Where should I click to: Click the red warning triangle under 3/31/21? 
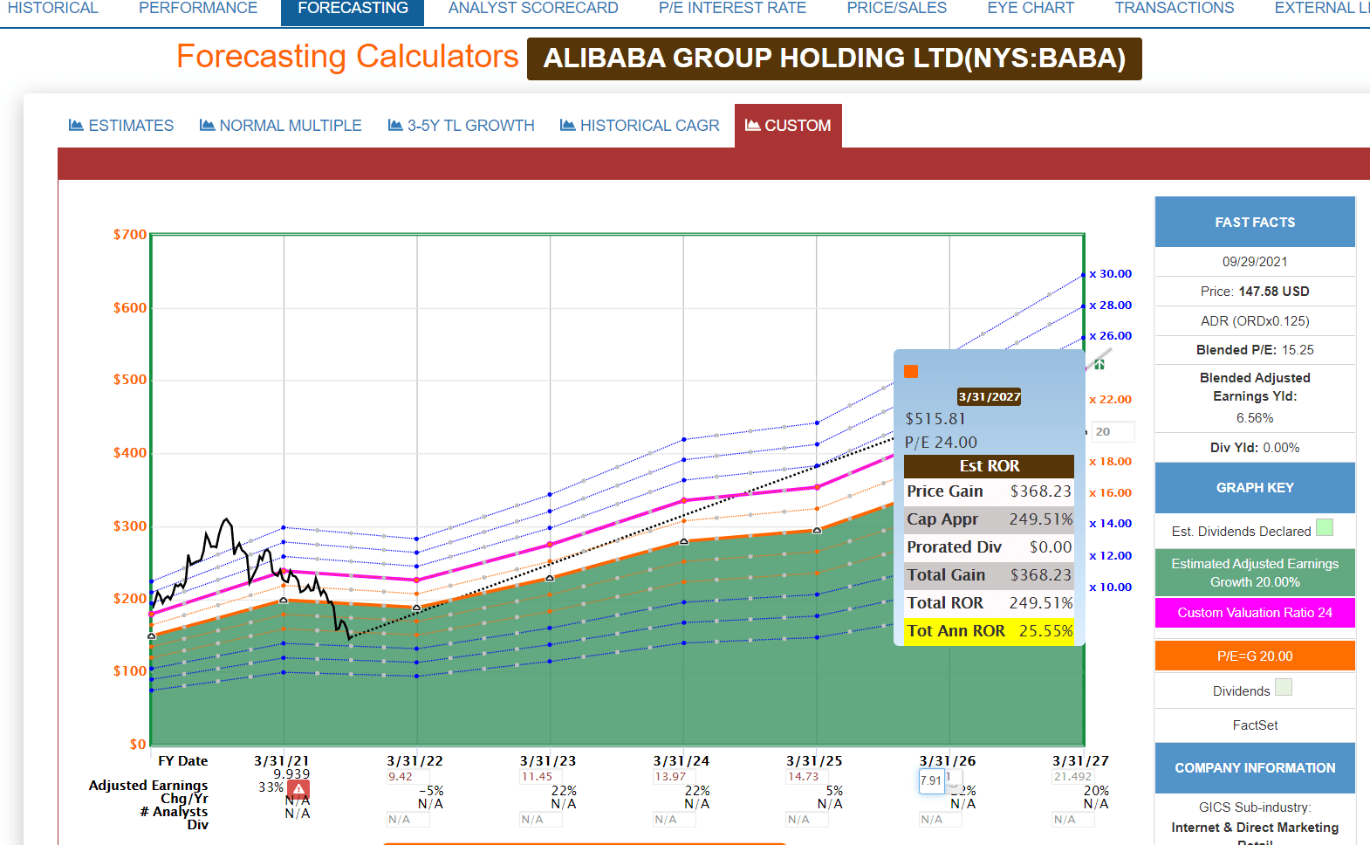(298, 789)
